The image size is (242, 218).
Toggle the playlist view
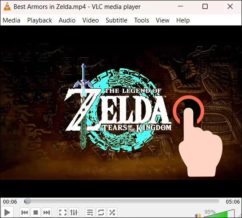pyautogui.click(x=90, y=212)
